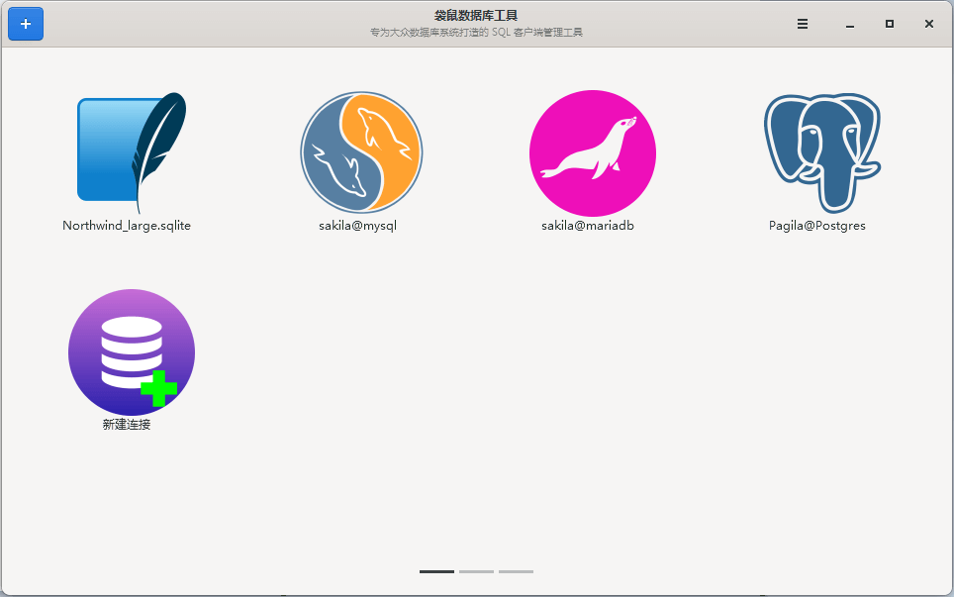Click the purple new connection database icon
The width and height of the screenshot is (954, 597).
131,351
